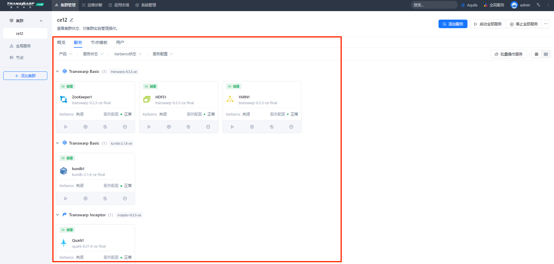Screen dimensions: 554x264
Task: Click the transwarp-9.3.3-ce version tag
Action: pyautogui.click(x=124, y=72)
